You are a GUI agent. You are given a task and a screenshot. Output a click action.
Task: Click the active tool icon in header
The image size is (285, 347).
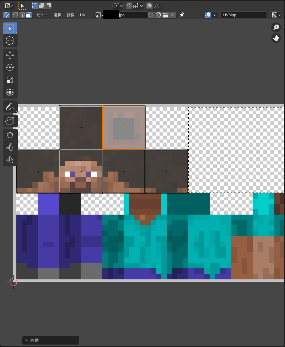(x=22, y=6)
